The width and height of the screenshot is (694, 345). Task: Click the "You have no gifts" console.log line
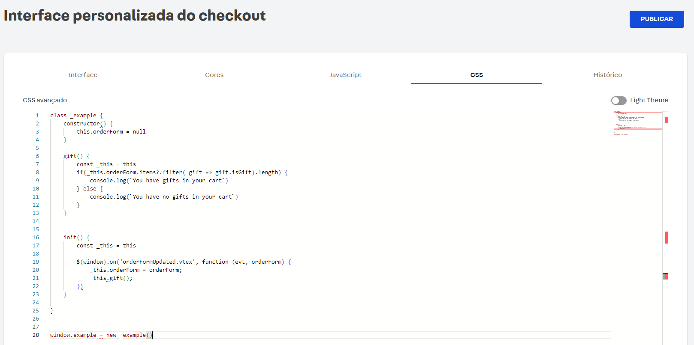[163, 197]
